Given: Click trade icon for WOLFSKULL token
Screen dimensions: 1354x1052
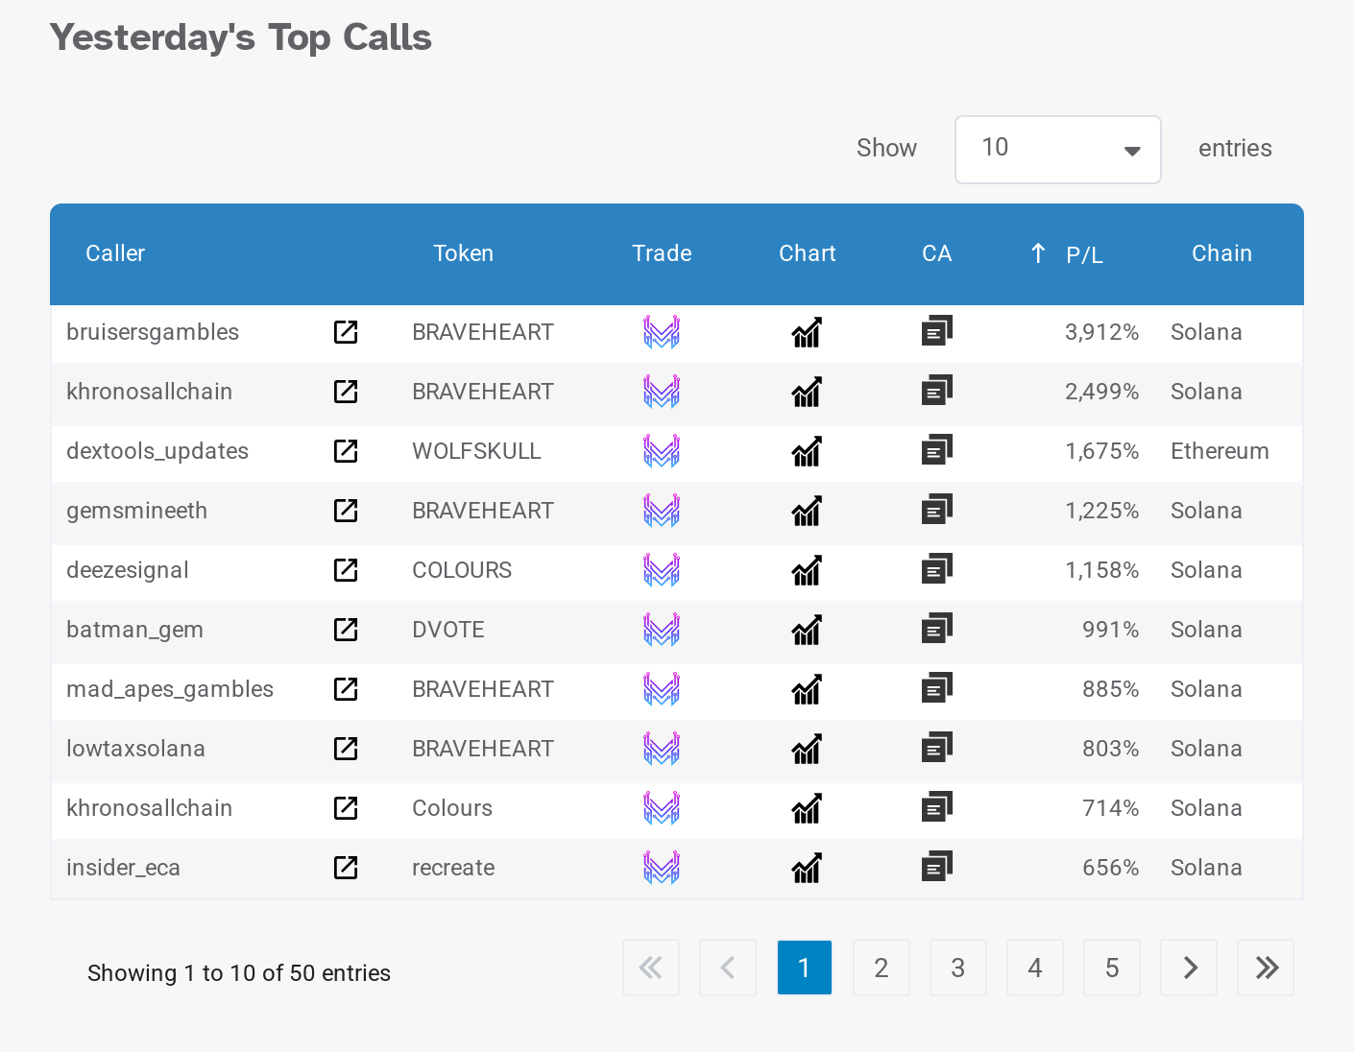Looking at the screenshot, I should pyautogui.click(x=661, y=451).
